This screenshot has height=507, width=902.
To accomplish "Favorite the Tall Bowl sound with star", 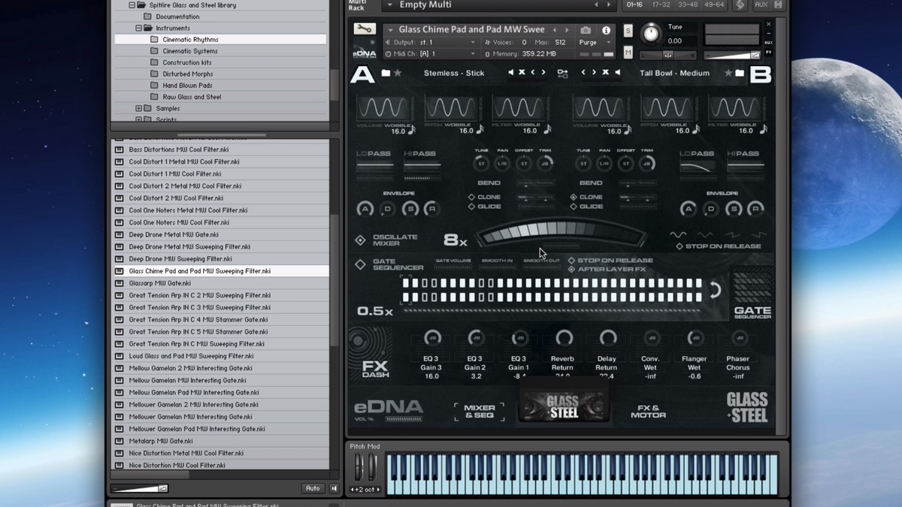I will pos(728,73).
